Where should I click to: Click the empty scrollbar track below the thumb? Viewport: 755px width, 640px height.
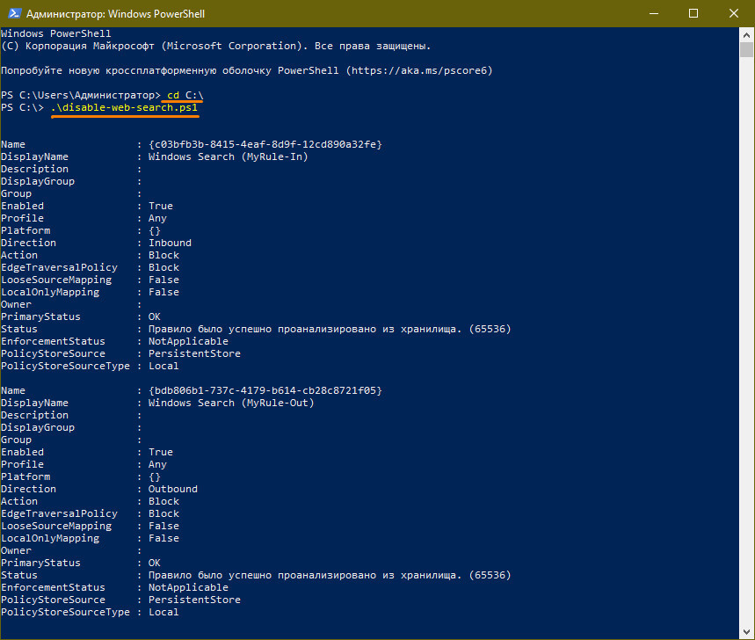[x=746, y=352]
